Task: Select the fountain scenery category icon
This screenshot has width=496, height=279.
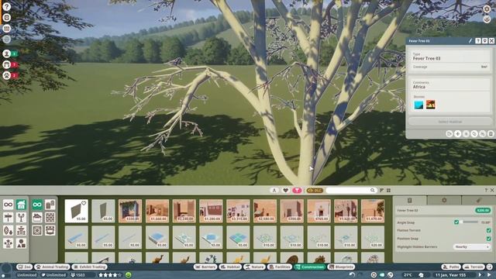Action: tap(21, 230)
